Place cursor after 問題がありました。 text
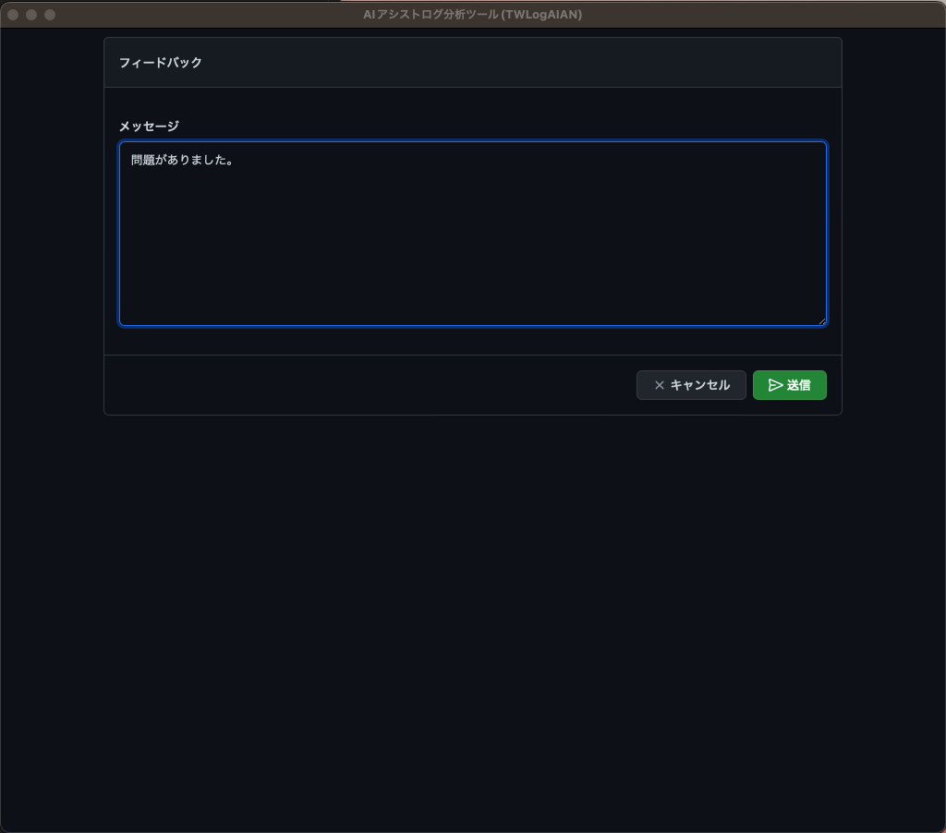Screen dimensions: 946x833 tap(236, 161)
